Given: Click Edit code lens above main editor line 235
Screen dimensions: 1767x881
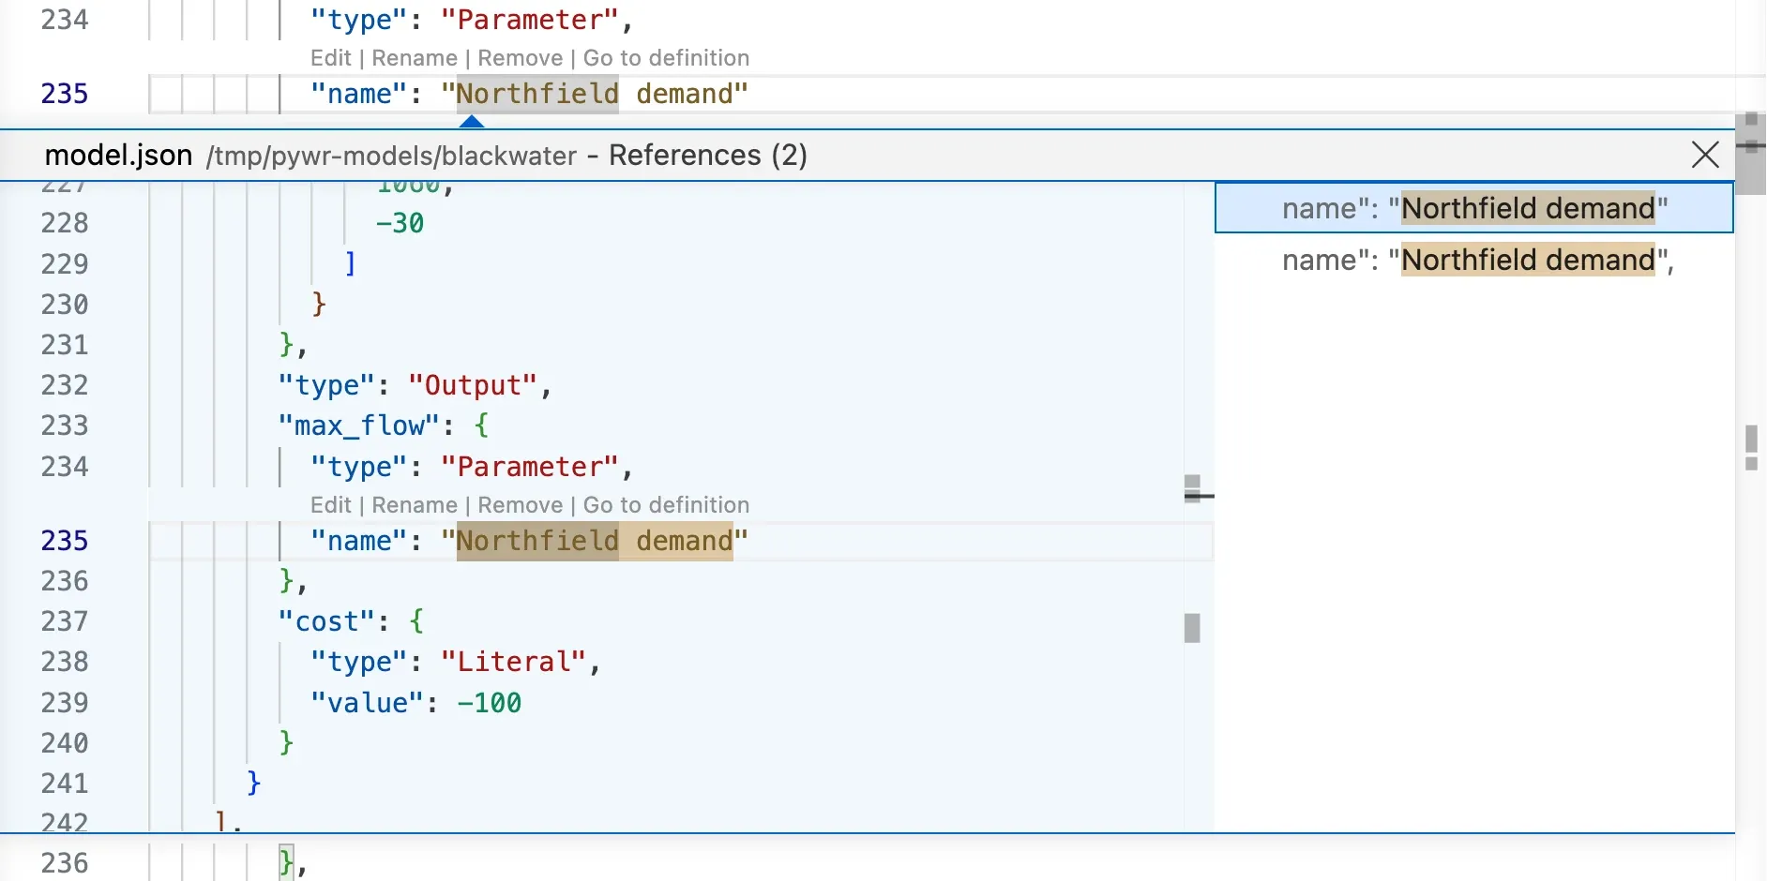Looking at the screenshot, I should point(330,58).
